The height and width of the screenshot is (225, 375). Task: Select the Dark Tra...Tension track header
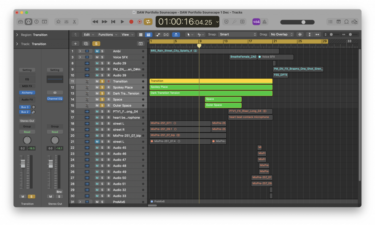108,94
